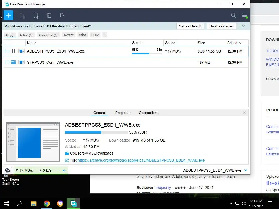Click the 187 MB size cell
Screen dimensions: 279x209
pyautogui.click(x=204, y=62)
